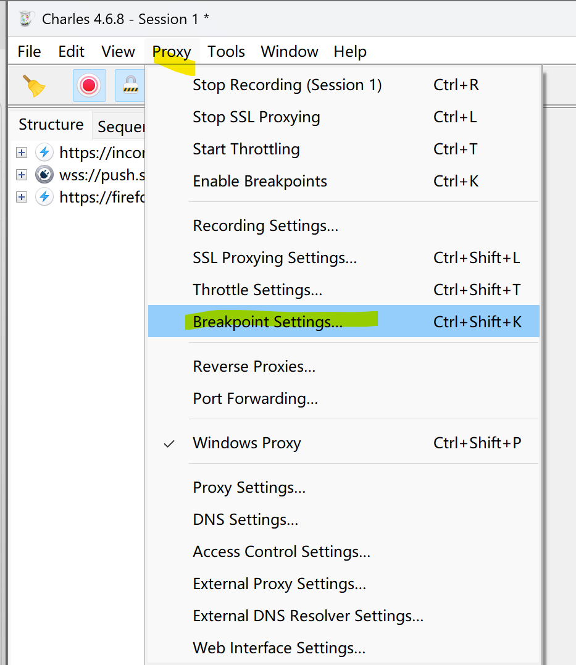
Task: Open the File menu
Action: click(29, 52)
